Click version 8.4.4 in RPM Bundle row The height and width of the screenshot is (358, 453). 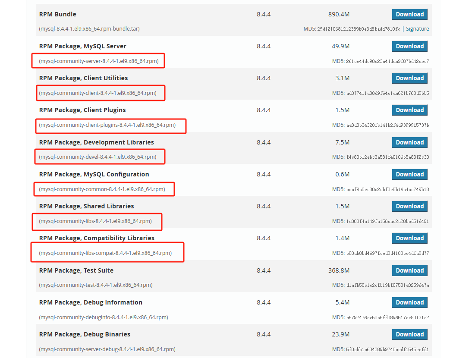coord(264,14)
